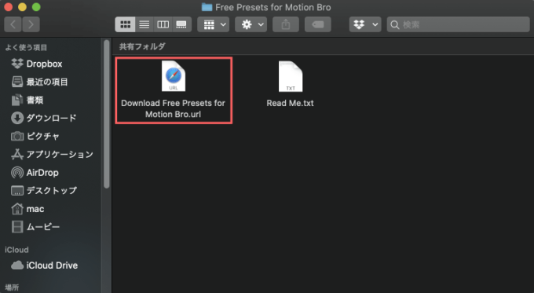Click the 場所 section header
Image resolution: width=534 pixels, height=293 pixels.
coord(12,288)
